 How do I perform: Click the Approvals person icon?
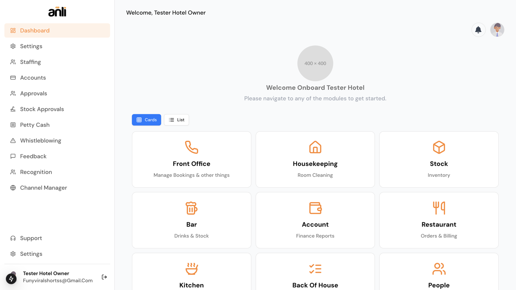pyautogui.click(x=13, y=94)
